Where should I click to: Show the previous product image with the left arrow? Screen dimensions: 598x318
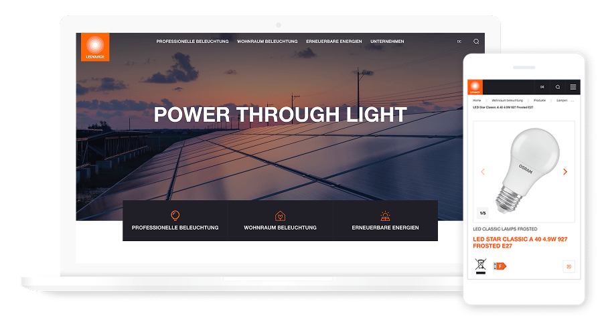pos(481,172)
